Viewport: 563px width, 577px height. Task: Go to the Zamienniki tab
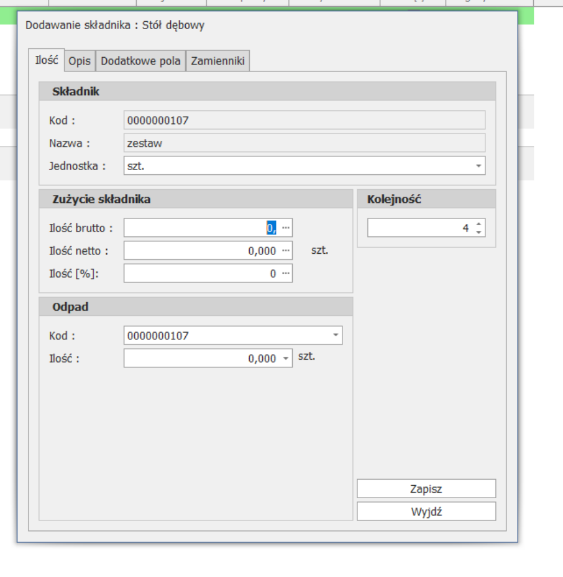217,61
